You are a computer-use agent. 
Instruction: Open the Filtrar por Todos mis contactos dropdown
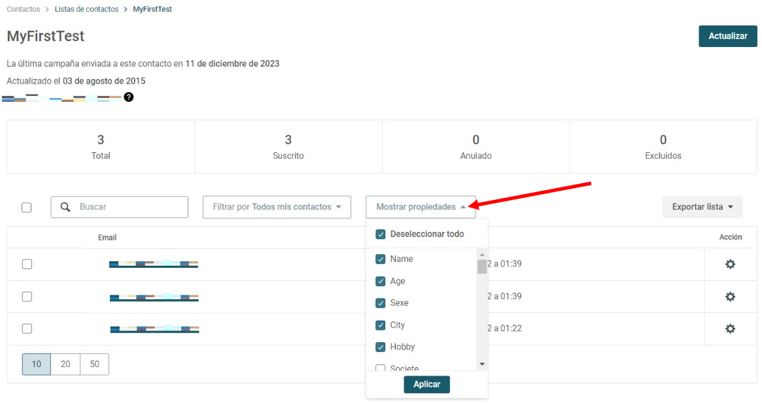tap(277, 207)
